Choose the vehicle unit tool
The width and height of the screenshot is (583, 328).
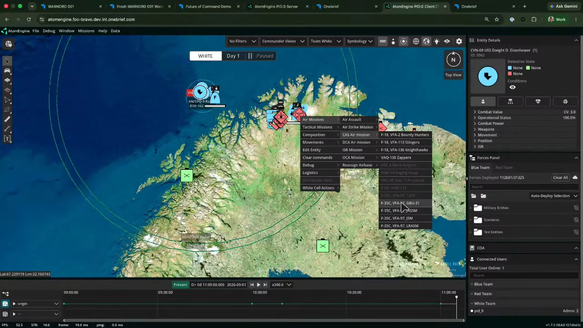point(7,71)
